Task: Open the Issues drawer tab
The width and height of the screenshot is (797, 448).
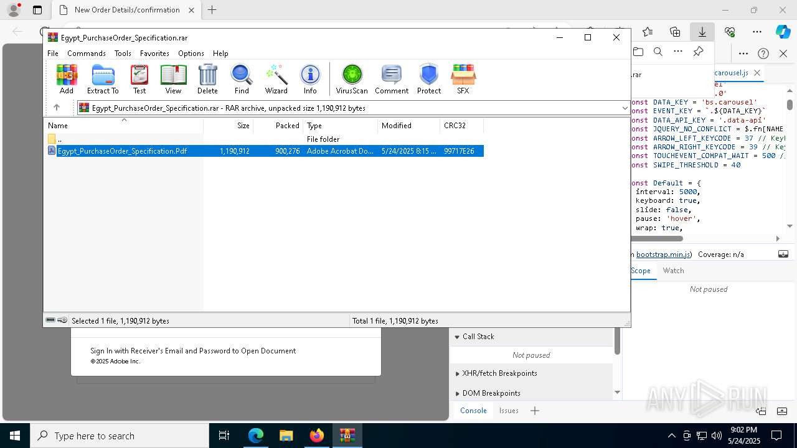Action: (x=509, y=411)
